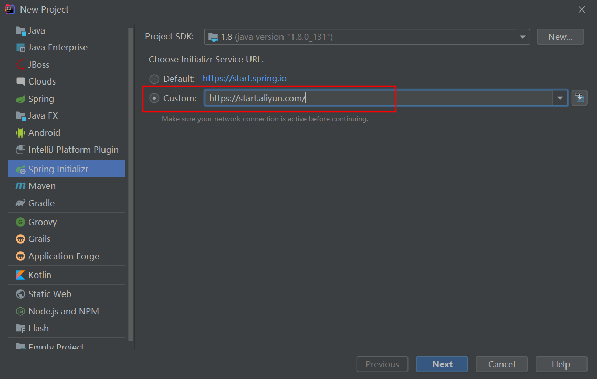Screen dimensions: 597x379
Task: Select the Custom service URL radio button
Action: pyautogui.click(x=154, y=98)
